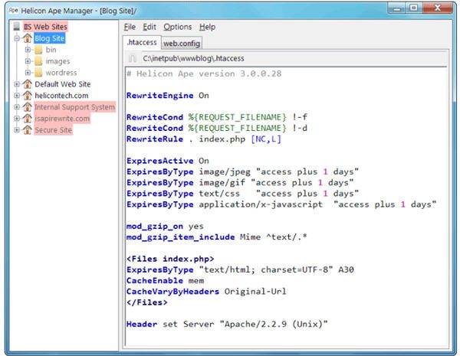Image resolution: width=460 pixels, height=356 pixels.
Task: Expand the bin folder node
Action: [x=28, y=50]
